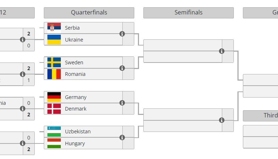Click the Romania flag icon

click(x=54, y=74)
